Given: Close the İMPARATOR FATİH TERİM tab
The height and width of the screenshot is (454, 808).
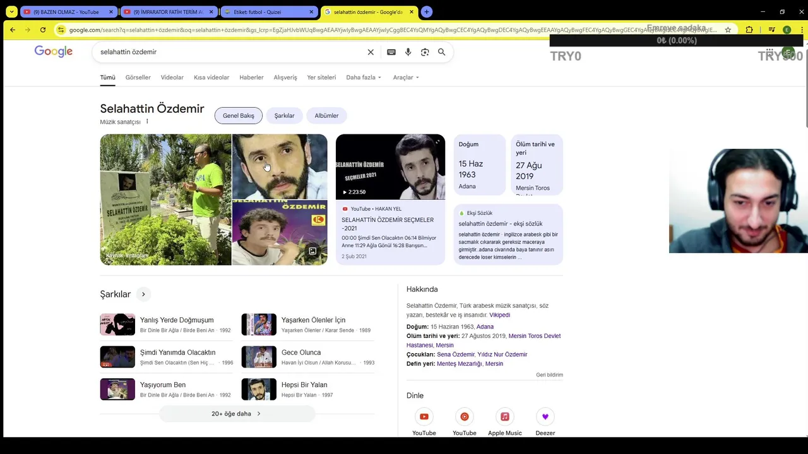Looking at the screenshot, I should pyautogui.click(x=211, y=12).
